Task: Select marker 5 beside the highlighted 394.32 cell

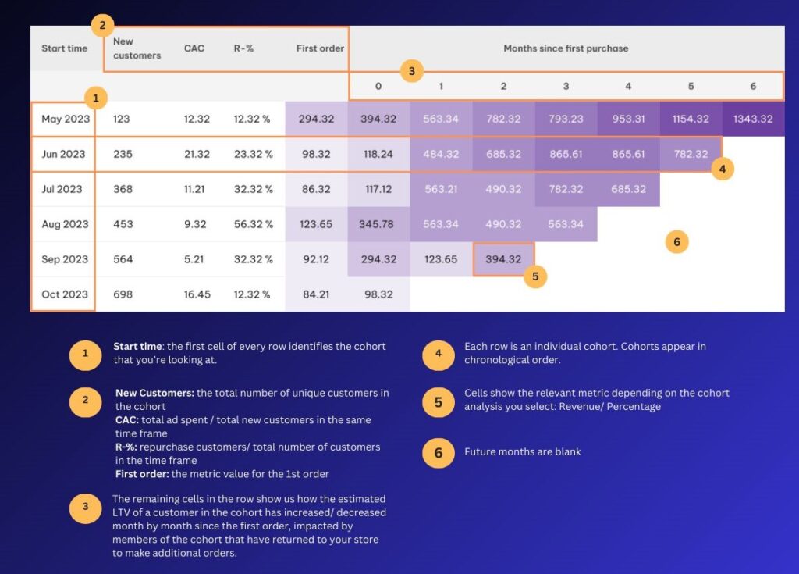Action: [535, 276]
